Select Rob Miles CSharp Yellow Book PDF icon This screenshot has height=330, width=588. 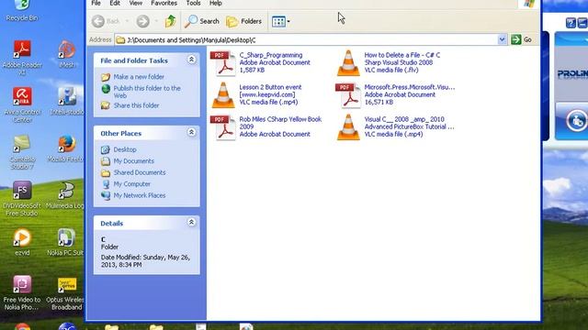223,127
